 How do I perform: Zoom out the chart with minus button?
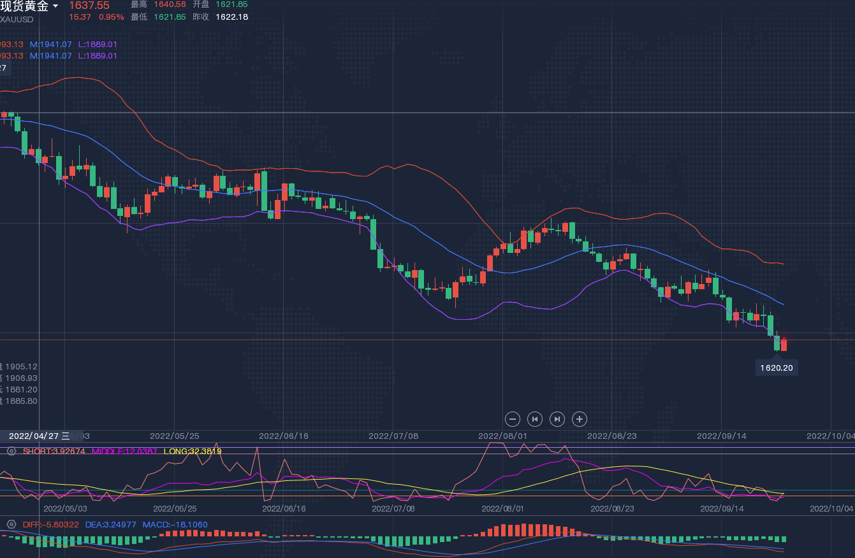[513, 419]
